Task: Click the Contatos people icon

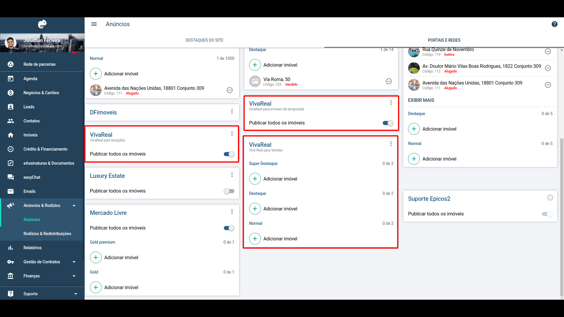Action: point(11,121)
